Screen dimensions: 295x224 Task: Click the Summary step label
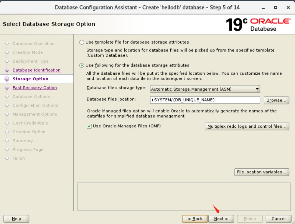[23, 141]
